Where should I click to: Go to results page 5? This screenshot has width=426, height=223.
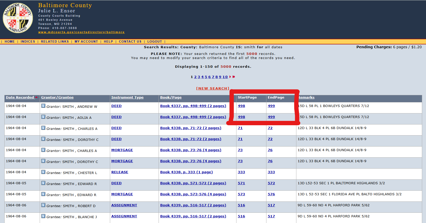[206, 77]
